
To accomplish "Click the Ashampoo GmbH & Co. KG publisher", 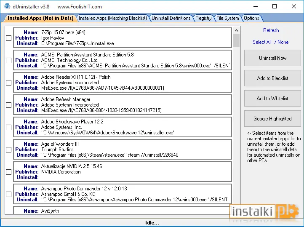I will coord(68,194).
